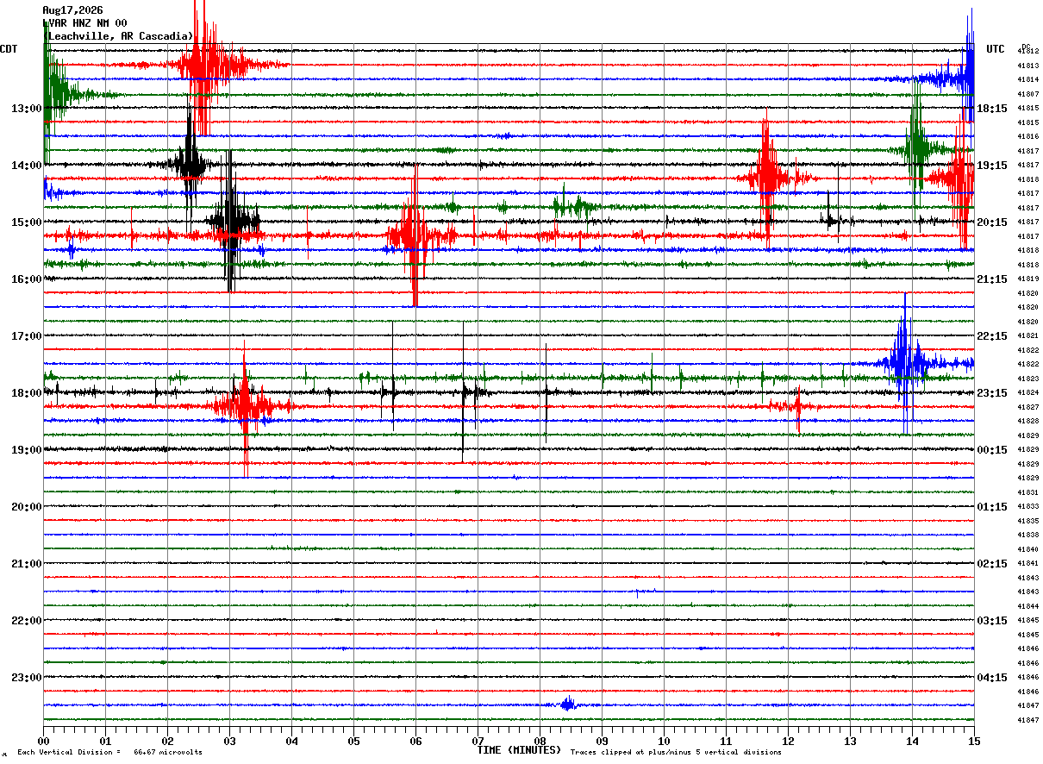Click minute 15 on the bottom axis
1043x764 pixels.
coord(974,741)
